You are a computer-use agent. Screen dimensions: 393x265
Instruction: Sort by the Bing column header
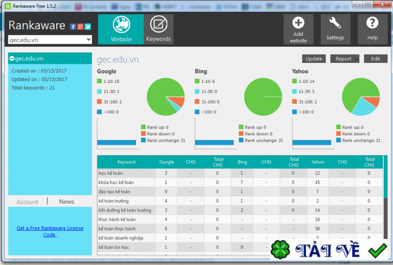242,162
